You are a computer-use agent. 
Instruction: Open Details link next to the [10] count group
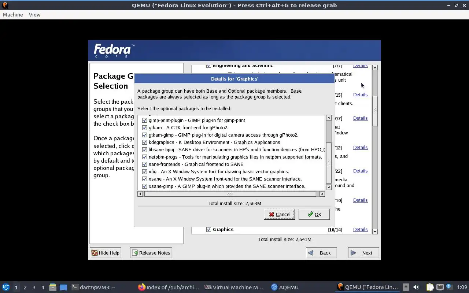coord(360,200)
